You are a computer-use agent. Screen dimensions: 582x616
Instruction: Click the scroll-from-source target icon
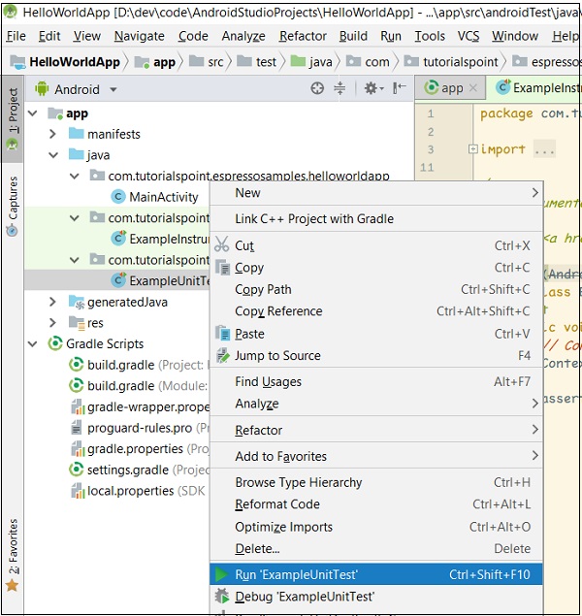[317, 88]
